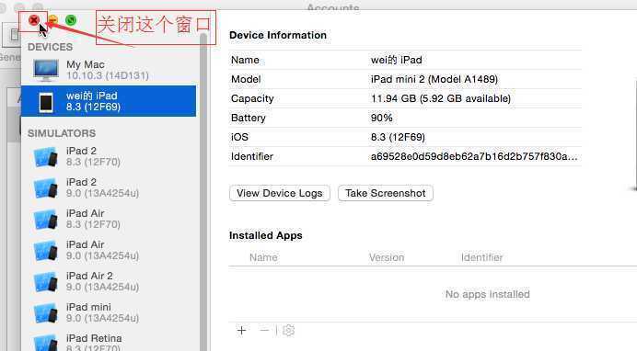Click simulator icon next to iPad Air 8.3
This screenshot has width=637, height=351.
tap(45, 220)
